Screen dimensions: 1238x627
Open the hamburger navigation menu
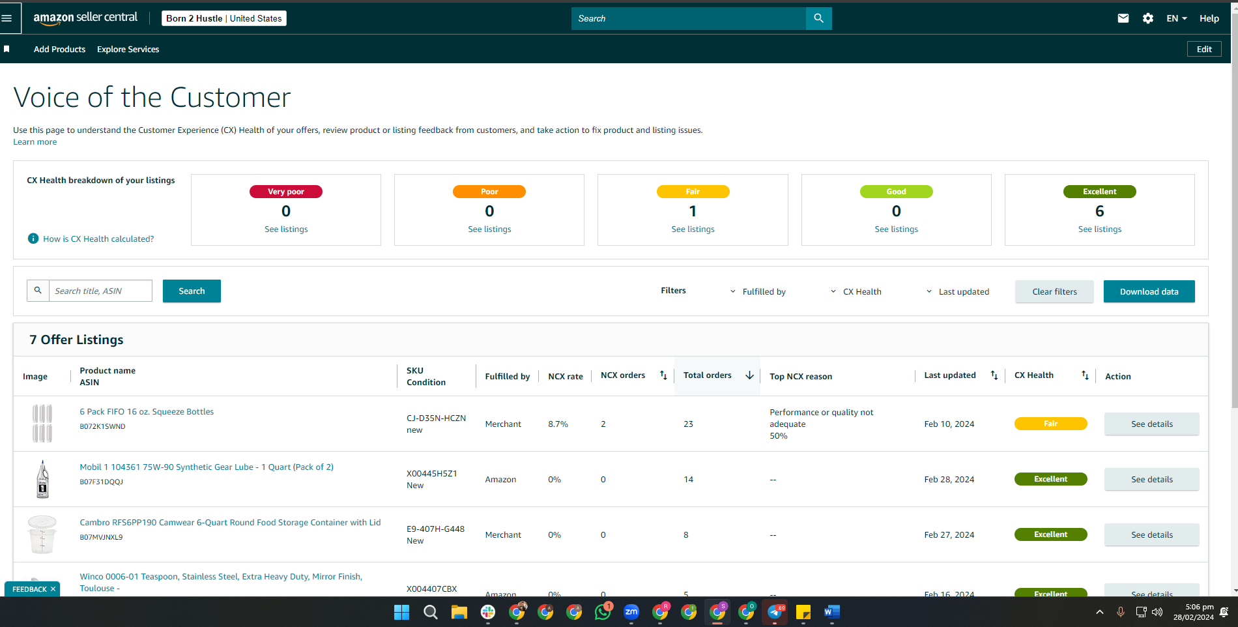[7, 18]
